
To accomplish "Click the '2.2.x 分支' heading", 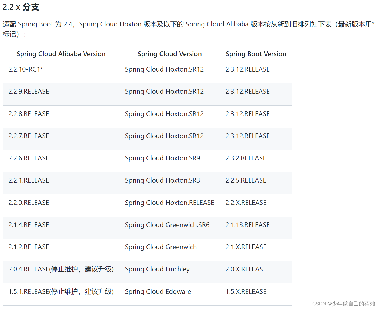I will [x=21, y=7].
